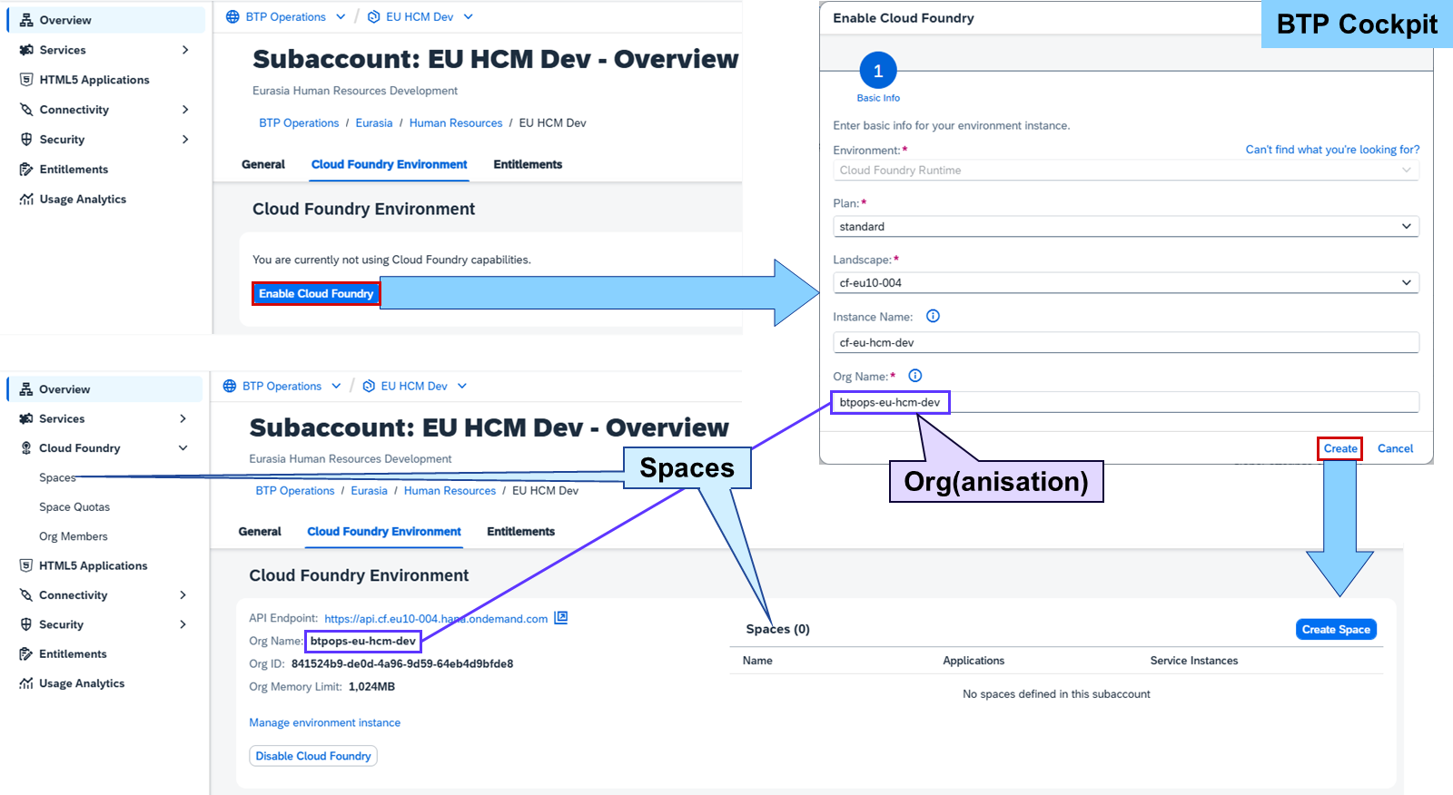Screen dimensions: 1453x795
Task: Click Usage Analytics icon in lower cockpit sidebar
Action: pyautogui.click(x=26, y=683)
